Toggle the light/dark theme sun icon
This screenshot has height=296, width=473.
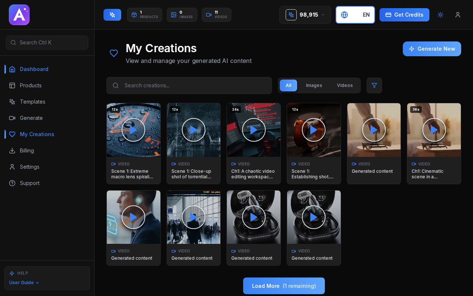coord(440,15)
